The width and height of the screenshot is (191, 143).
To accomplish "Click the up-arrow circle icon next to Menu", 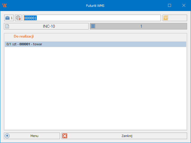I will [x=7, y=136].
